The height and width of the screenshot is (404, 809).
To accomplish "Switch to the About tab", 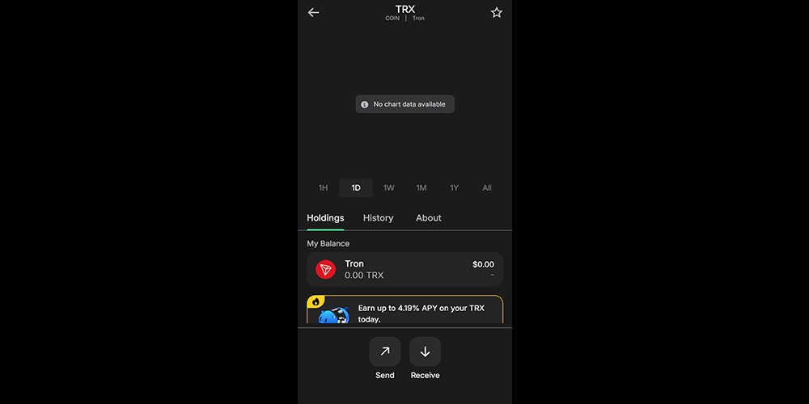I will (429, 218).
